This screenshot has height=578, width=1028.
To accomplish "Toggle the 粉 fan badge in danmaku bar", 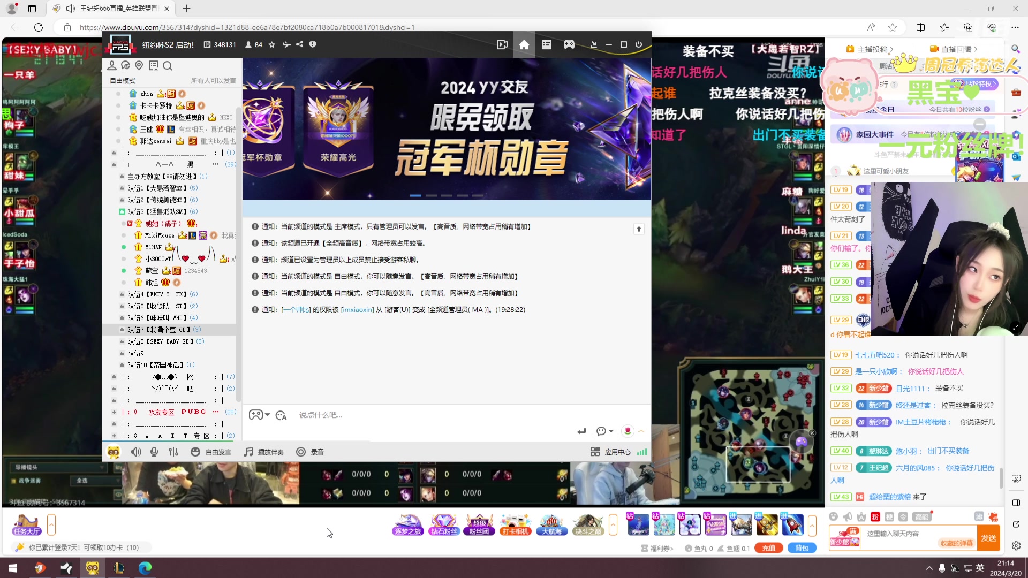I will click(x=875, y=517).
